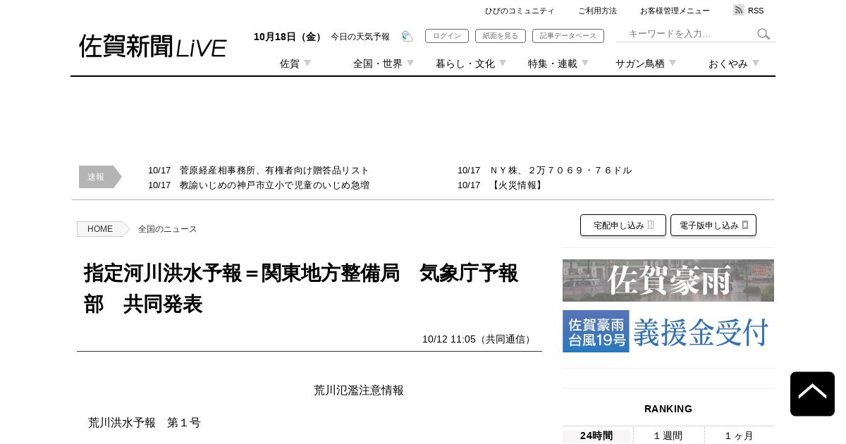Select the 24時間 ranking tab
This screenshot has height=444, width=846.
pyautogui.click(x=596, y=436)
